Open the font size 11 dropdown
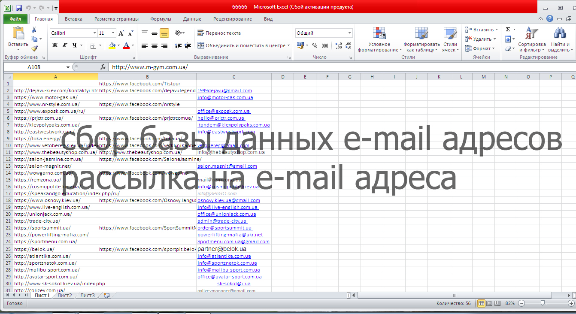 coord(113,33)
